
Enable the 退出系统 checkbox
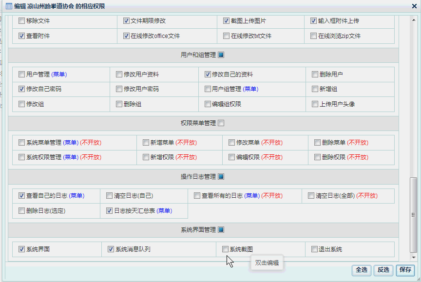314,249
